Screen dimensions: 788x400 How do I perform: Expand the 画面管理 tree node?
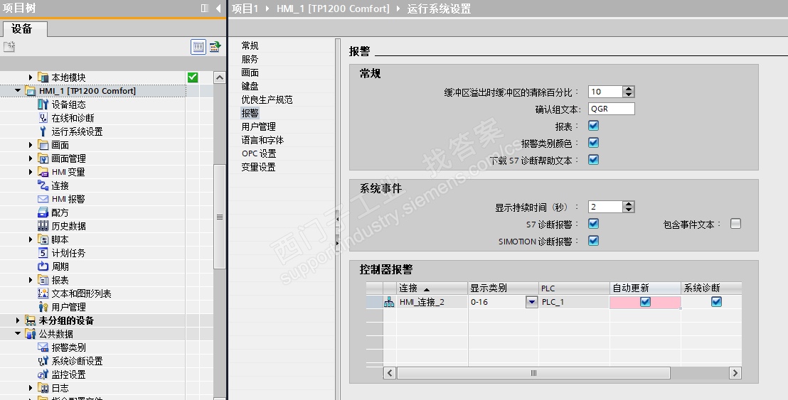click(31, 158)
